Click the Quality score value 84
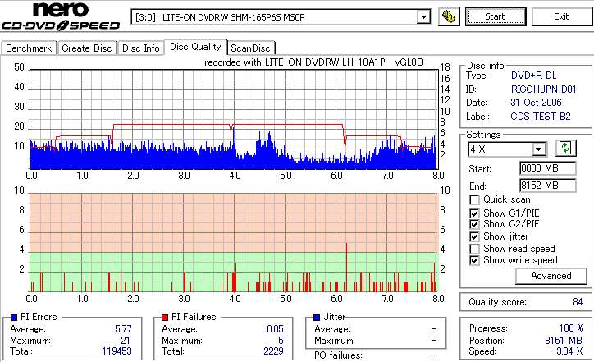594x362 pixels. pos(578,302)
